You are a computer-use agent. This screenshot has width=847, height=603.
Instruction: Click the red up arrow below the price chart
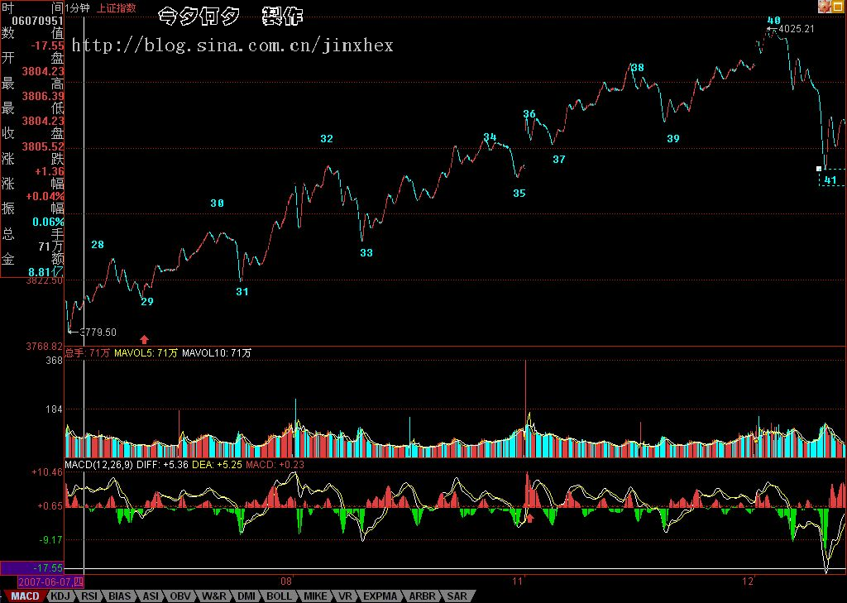[145, 338]
